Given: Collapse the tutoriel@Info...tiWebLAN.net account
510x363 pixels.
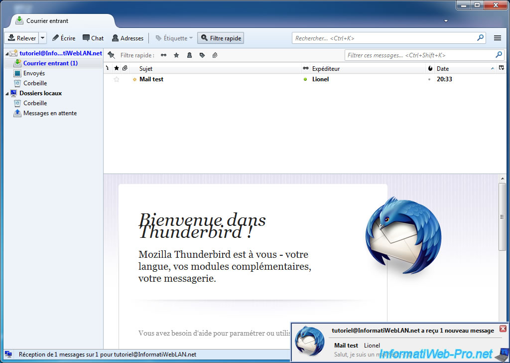Looking at the screenshot, I should click(7, 54).
